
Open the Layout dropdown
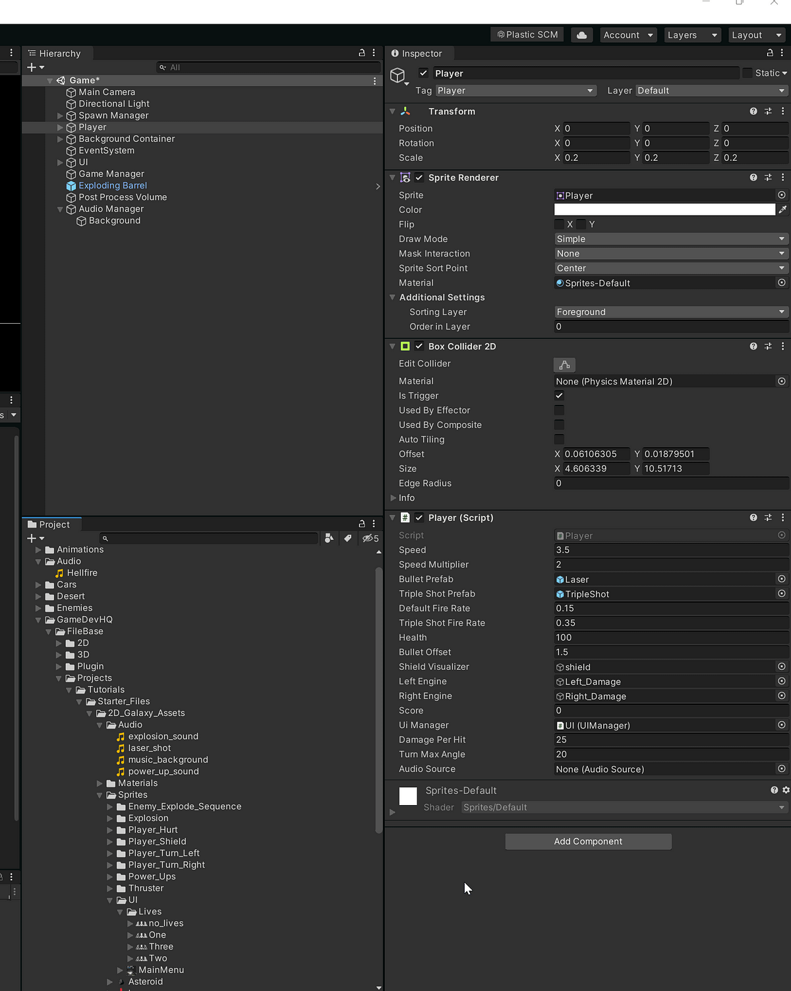click(756, 35)
